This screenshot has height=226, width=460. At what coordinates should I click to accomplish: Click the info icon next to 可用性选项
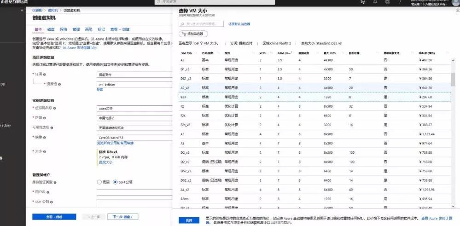[x=52, y=128]
